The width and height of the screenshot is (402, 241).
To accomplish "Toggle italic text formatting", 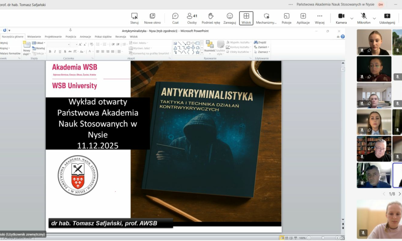I will [55, 51].
